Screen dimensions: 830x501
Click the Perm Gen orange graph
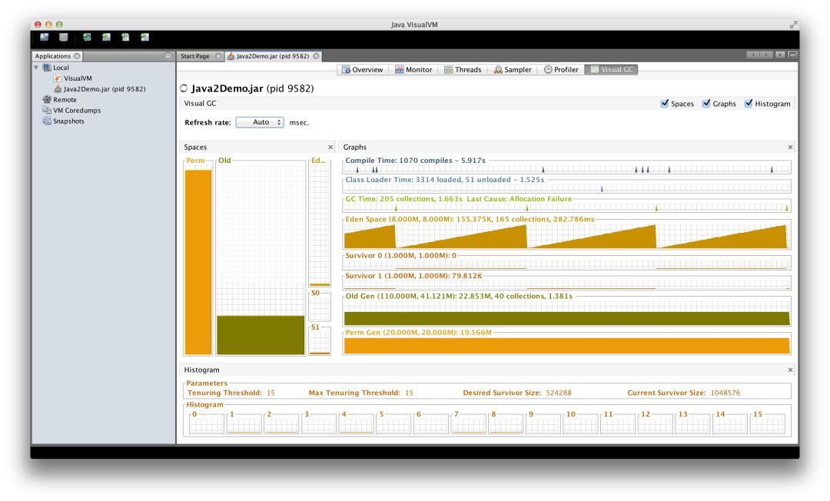point(566,345)
